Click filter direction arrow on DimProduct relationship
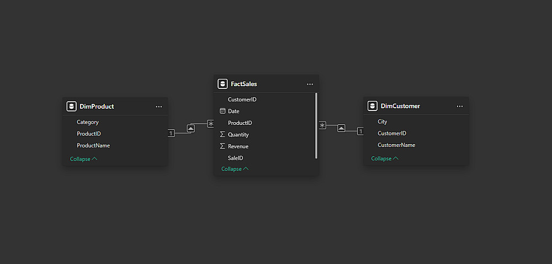The image size is (552, 264). pos(191,128)
